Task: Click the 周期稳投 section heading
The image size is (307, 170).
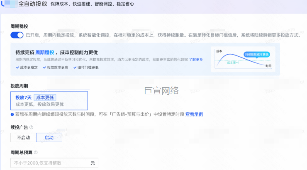Action: pos(19,26)
